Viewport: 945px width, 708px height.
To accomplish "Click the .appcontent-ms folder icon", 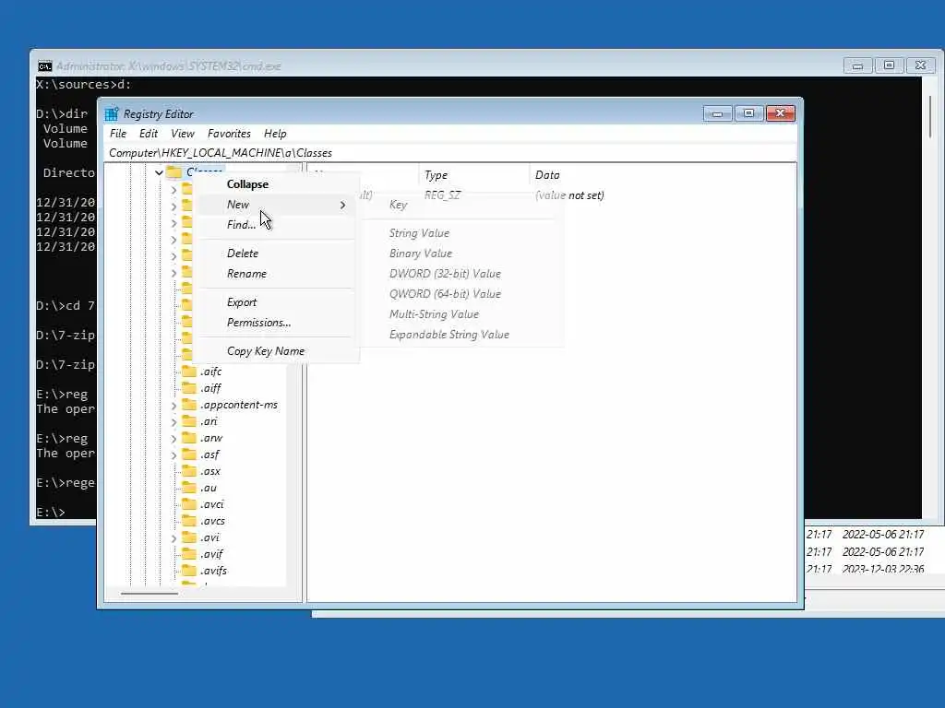I will (189, 405).
